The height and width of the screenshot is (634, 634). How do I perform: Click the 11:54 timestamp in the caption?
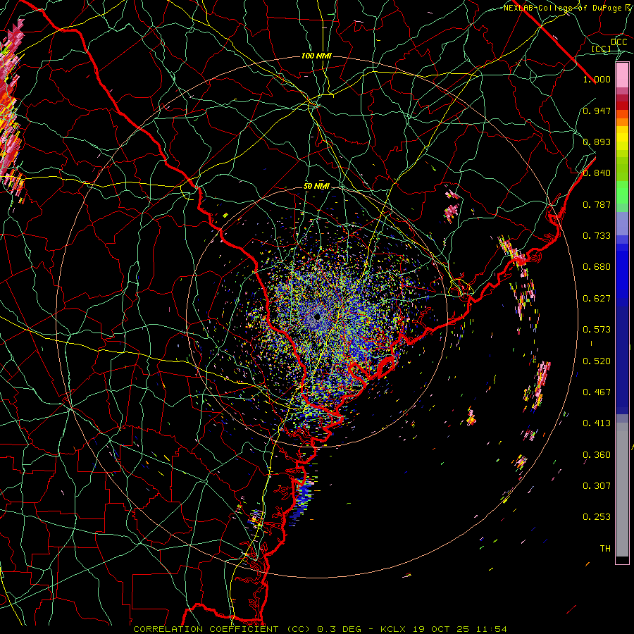pos(490,629)
